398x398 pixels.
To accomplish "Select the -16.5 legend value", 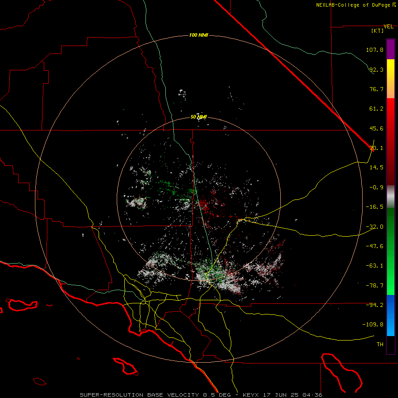I will (x=375, y=207).
